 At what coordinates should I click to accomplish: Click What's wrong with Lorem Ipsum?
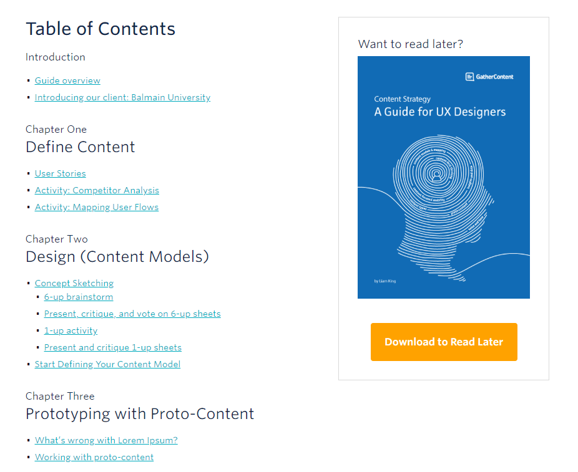[x=106, y=440]
